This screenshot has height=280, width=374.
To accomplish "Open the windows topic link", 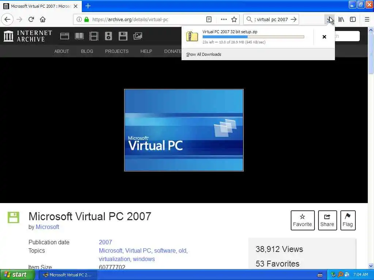I will 144,259.
